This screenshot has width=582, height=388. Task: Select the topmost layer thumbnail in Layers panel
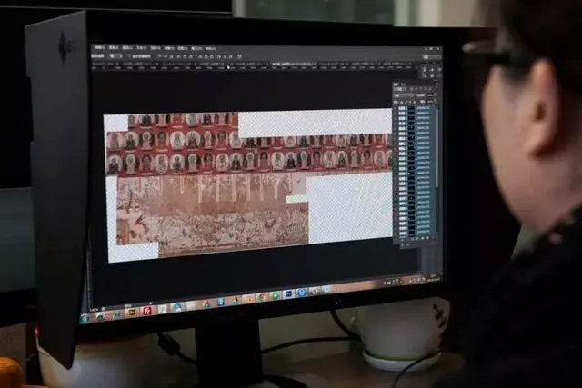402,108
